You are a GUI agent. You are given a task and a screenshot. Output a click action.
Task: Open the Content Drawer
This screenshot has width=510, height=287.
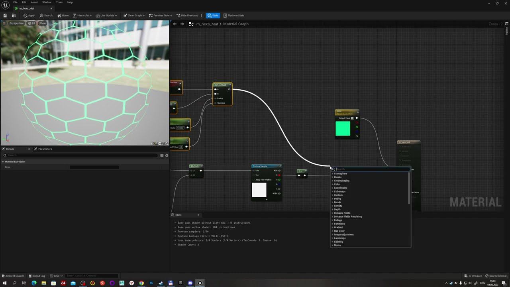pos(13,276)
